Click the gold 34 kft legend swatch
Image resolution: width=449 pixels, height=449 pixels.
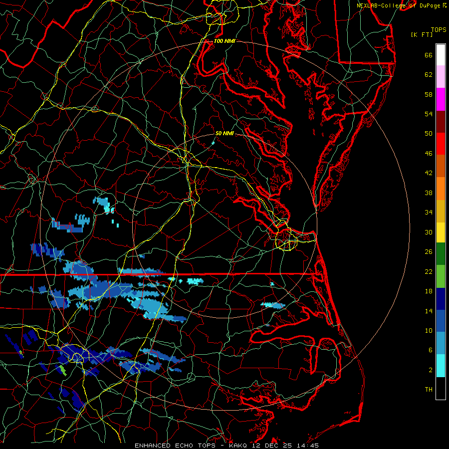pyautogui.click(x=441, y=211)
